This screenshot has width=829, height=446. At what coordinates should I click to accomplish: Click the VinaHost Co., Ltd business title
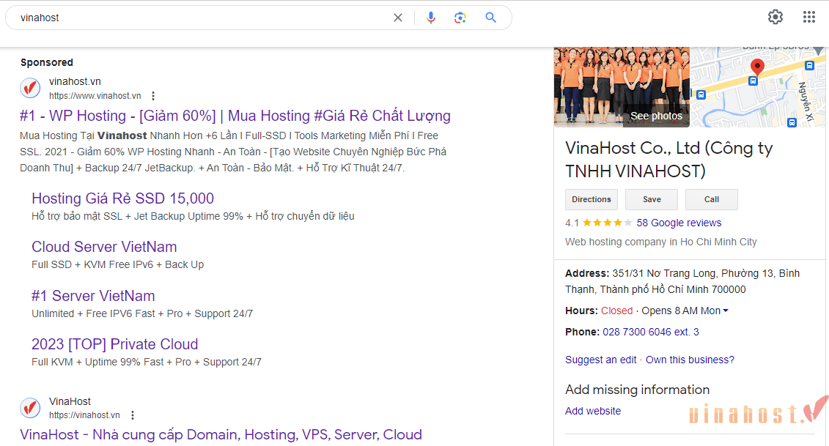(668, 159)
